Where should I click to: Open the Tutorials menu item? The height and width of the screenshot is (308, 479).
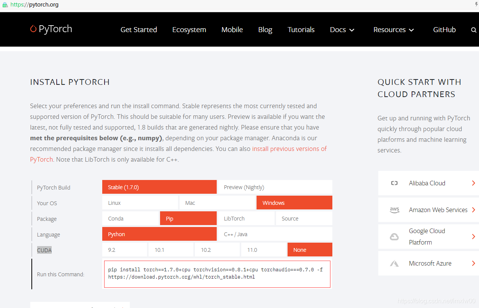[301, 30]
